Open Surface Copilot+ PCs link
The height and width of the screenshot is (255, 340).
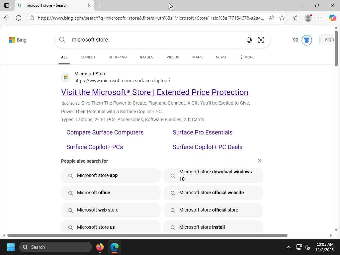coord(95,147)
